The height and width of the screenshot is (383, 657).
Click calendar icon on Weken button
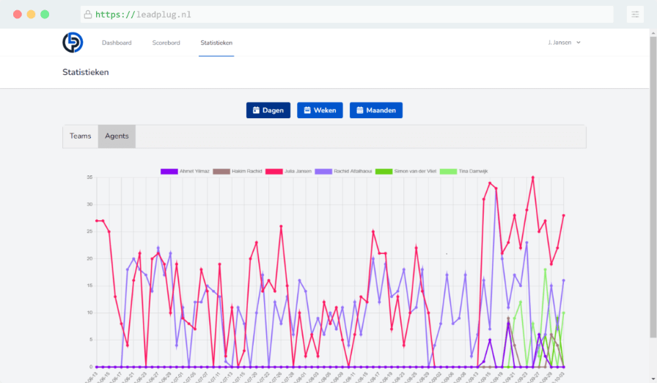(x=307, y=110)
